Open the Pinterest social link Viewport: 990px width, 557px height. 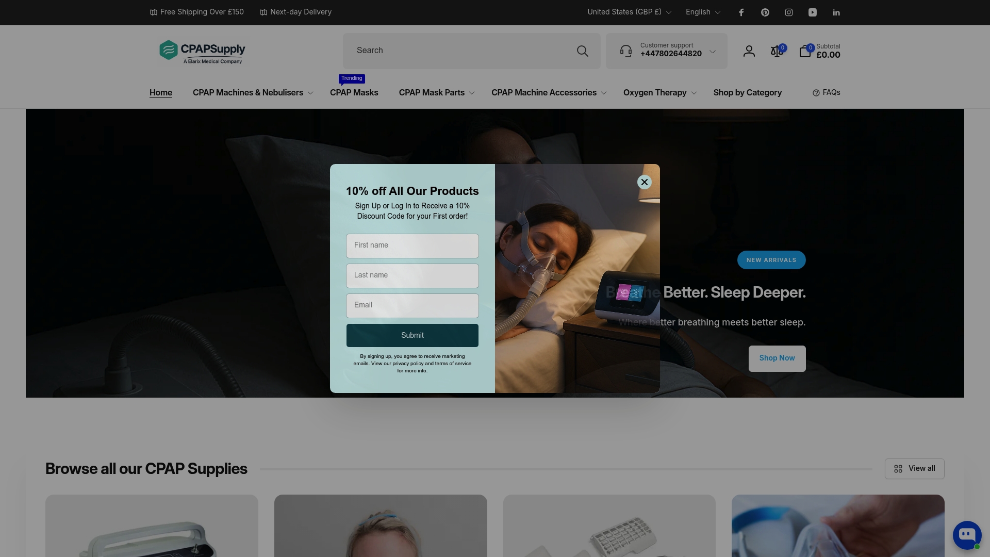point(765,12)
